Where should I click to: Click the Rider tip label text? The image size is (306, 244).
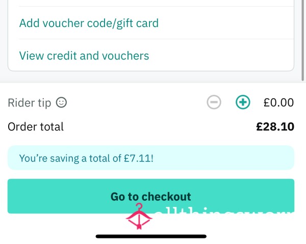click(30, 103)
